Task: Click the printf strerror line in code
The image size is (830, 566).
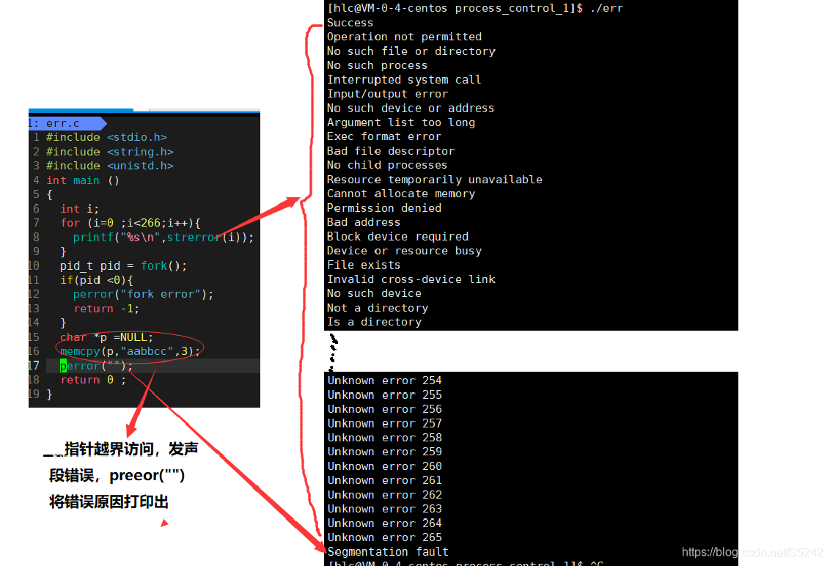Action: click(164, 238)
